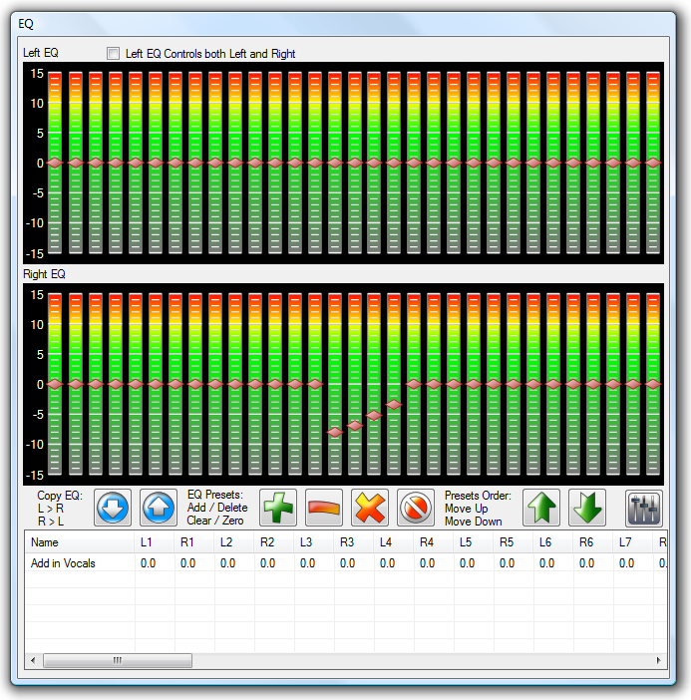Image resolution: width=691 pixels, height=700 pixels.
Task: Click the 0.0 cell under L3
Action: pyautogui.click(x=314, y=563)
